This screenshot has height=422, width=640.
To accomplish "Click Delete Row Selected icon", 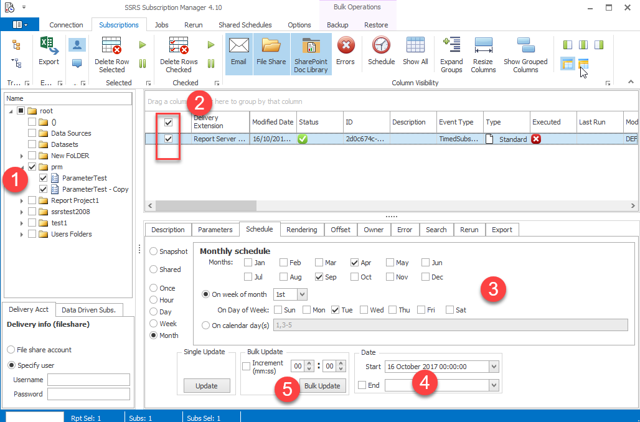I will tap(111, 45).
